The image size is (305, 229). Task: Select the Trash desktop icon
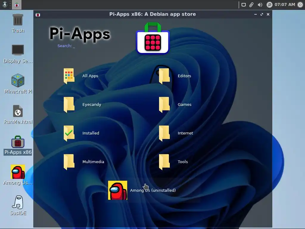point(18,20)
